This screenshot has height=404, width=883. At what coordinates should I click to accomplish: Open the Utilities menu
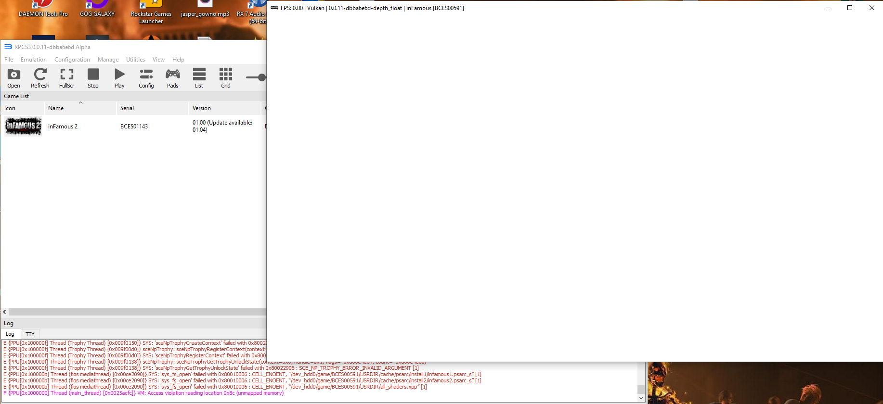click(x=135, y=60)
